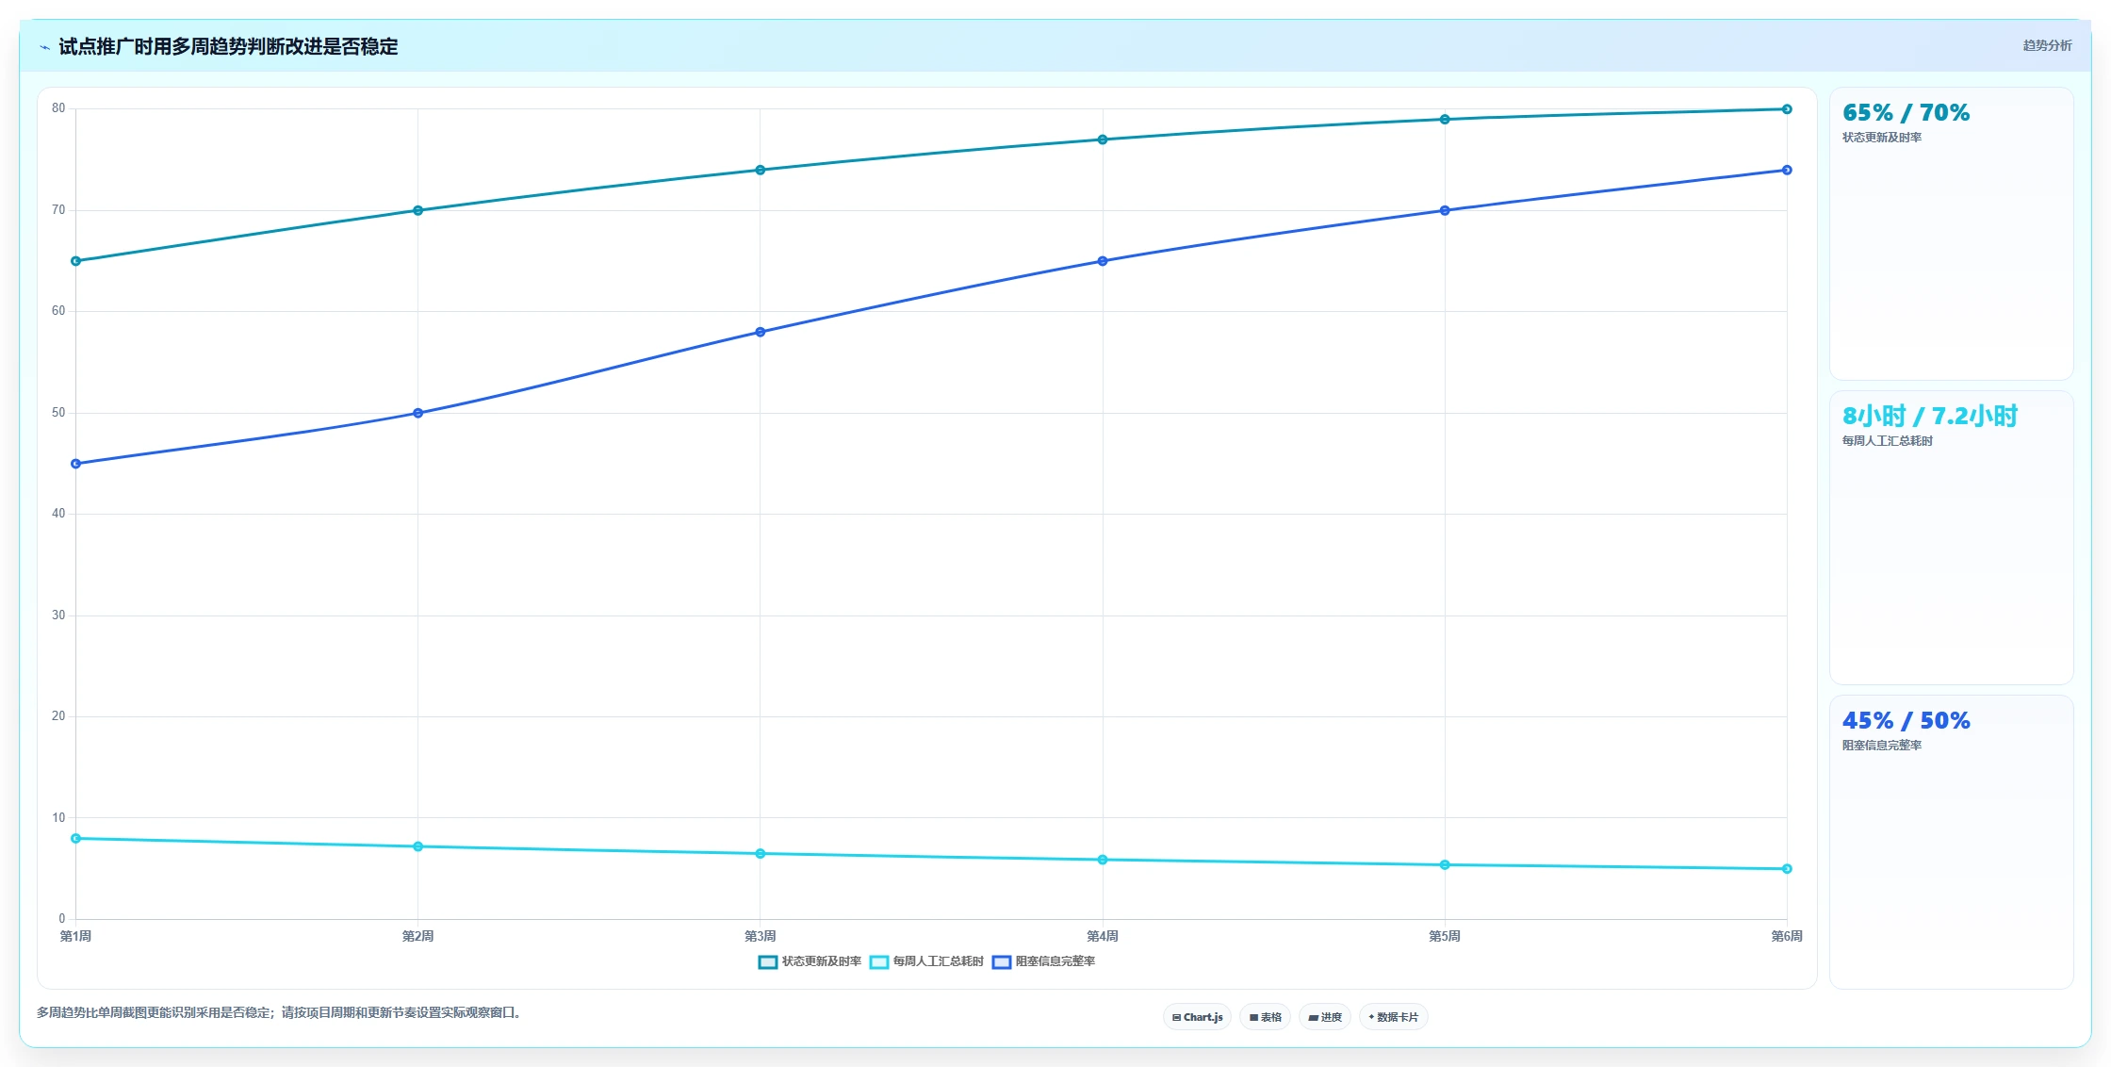Click the 第1周 x-axis label
This screenshot has height=1067, width=2111.
pyautogui.click(x=76, y=936)
